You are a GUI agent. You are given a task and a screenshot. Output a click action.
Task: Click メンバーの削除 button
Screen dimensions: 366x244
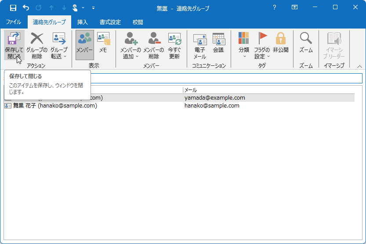pyautogui.click(x=153, y=46)
